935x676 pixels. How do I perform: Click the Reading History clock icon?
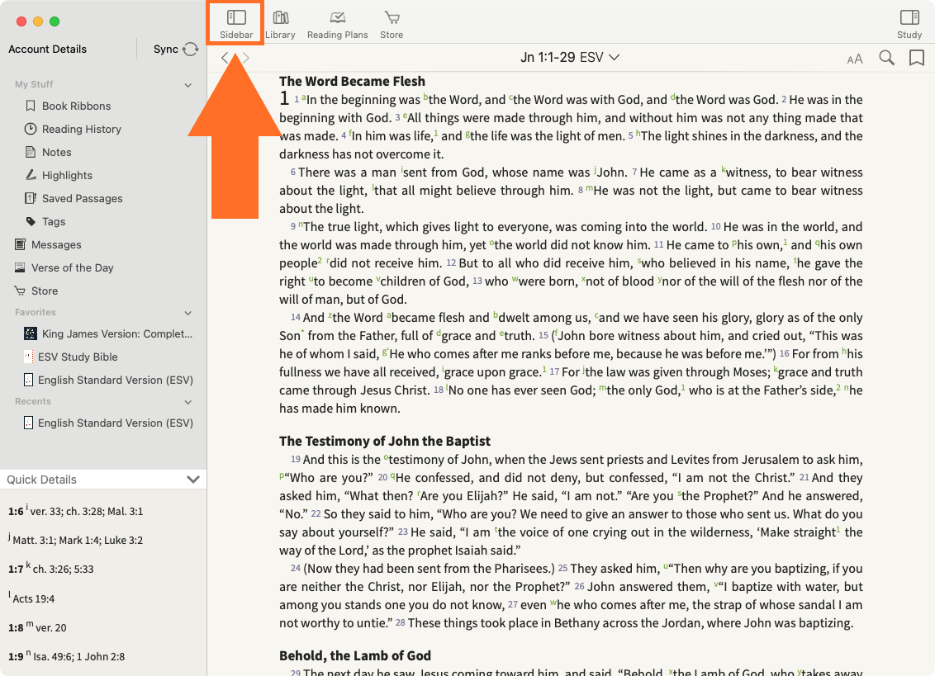click(x=31, y=129)
